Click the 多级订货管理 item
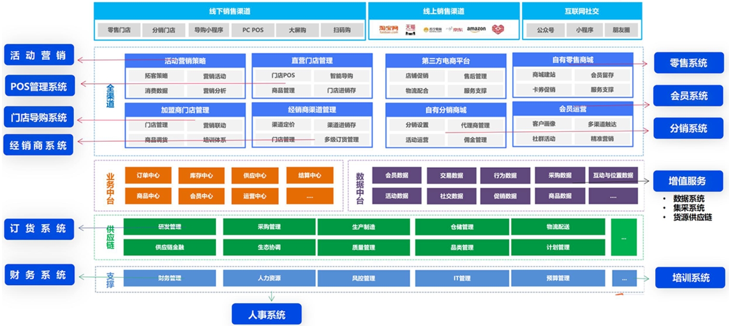Image resolution: width=729 pixels, height=326 pixels. (x=341, y=140)
